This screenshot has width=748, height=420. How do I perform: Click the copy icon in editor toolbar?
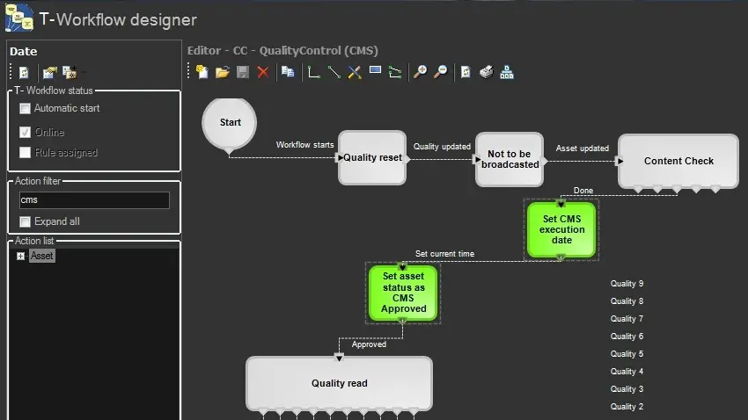click(x=288, y=72)
